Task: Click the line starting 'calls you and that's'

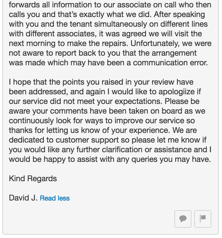Action: pos(107,14)
